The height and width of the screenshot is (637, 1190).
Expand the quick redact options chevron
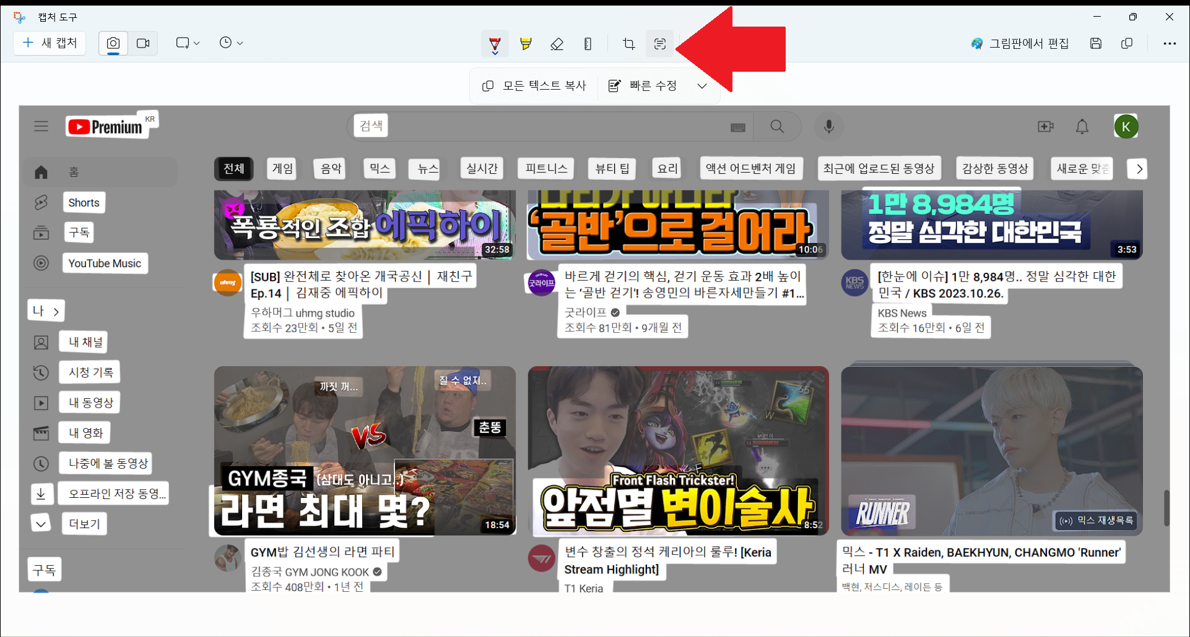pyautogui.click(x=702, y=86)
